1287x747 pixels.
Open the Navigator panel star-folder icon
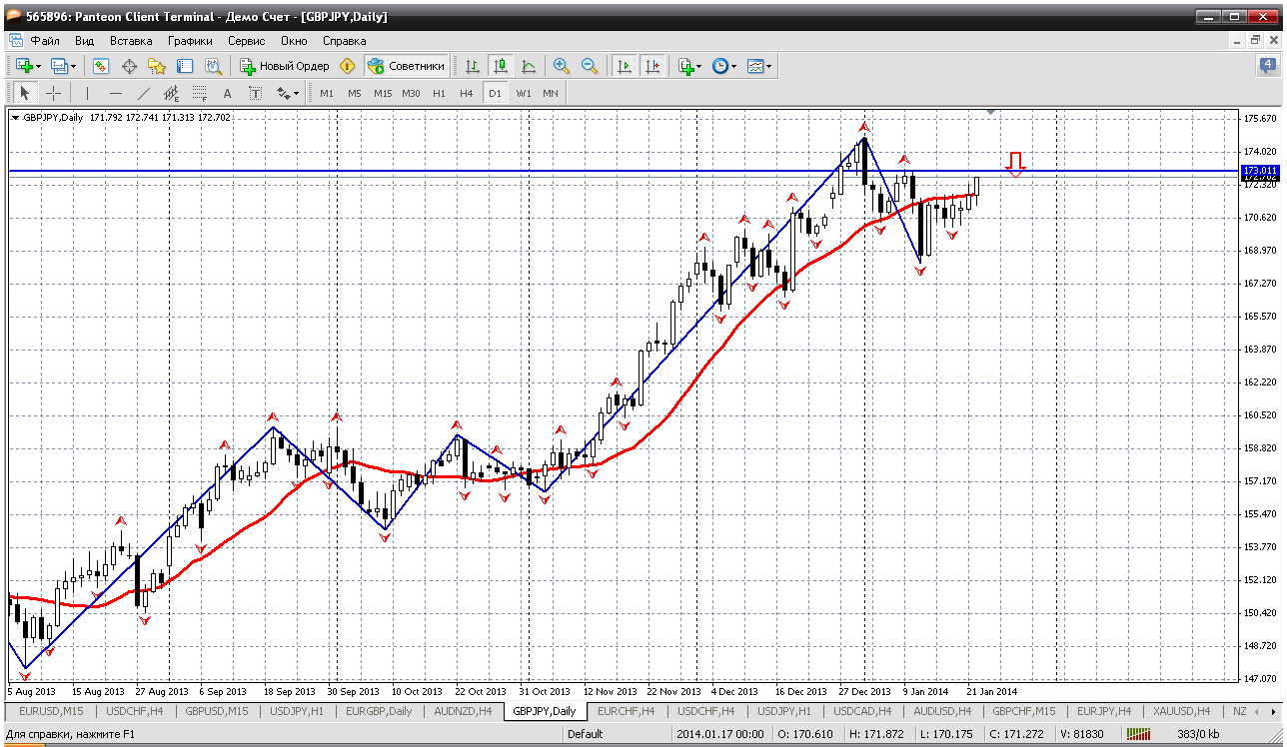pyautogui.click(x=157, y=66)
